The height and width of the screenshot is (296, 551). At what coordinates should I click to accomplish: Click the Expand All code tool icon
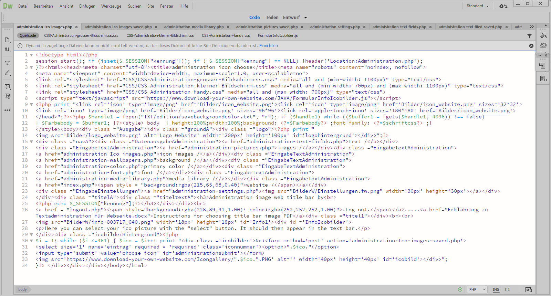(x=7, y=63)
